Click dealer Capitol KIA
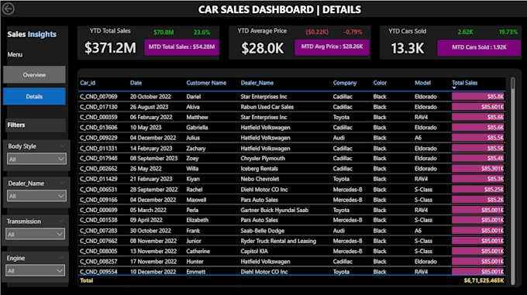 click(254, 252)
